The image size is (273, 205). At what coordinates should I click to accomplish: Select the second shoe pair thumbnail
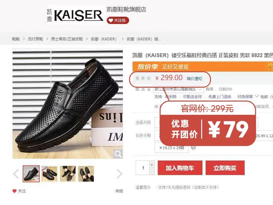pyautogui.click(x=49, y=174)
